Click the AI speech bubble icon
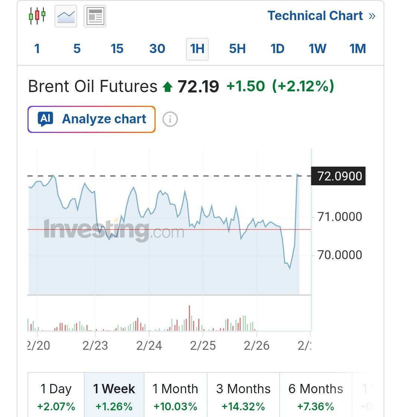Image resolution: width=401 pixels, height=417 pixels. (45, 119)
